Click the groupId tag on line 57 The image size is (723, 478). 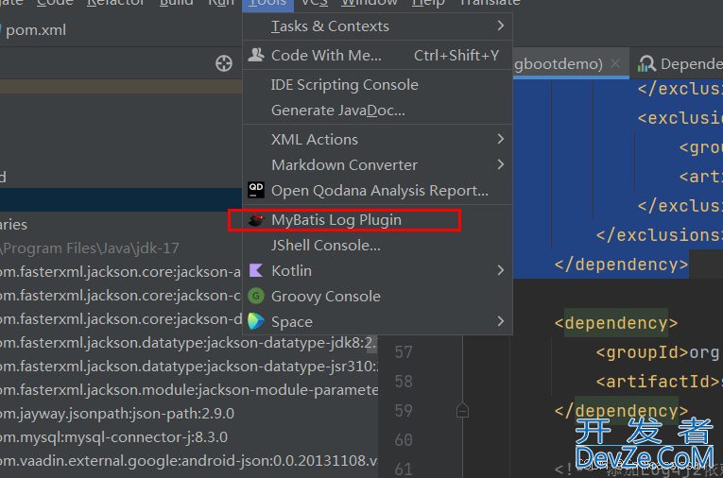coord(643,352)
